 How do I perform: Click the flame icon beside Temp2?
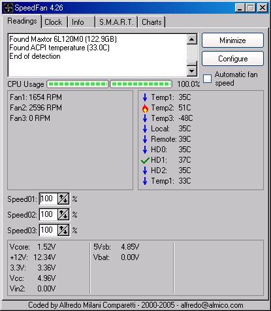tap(145, 108)
